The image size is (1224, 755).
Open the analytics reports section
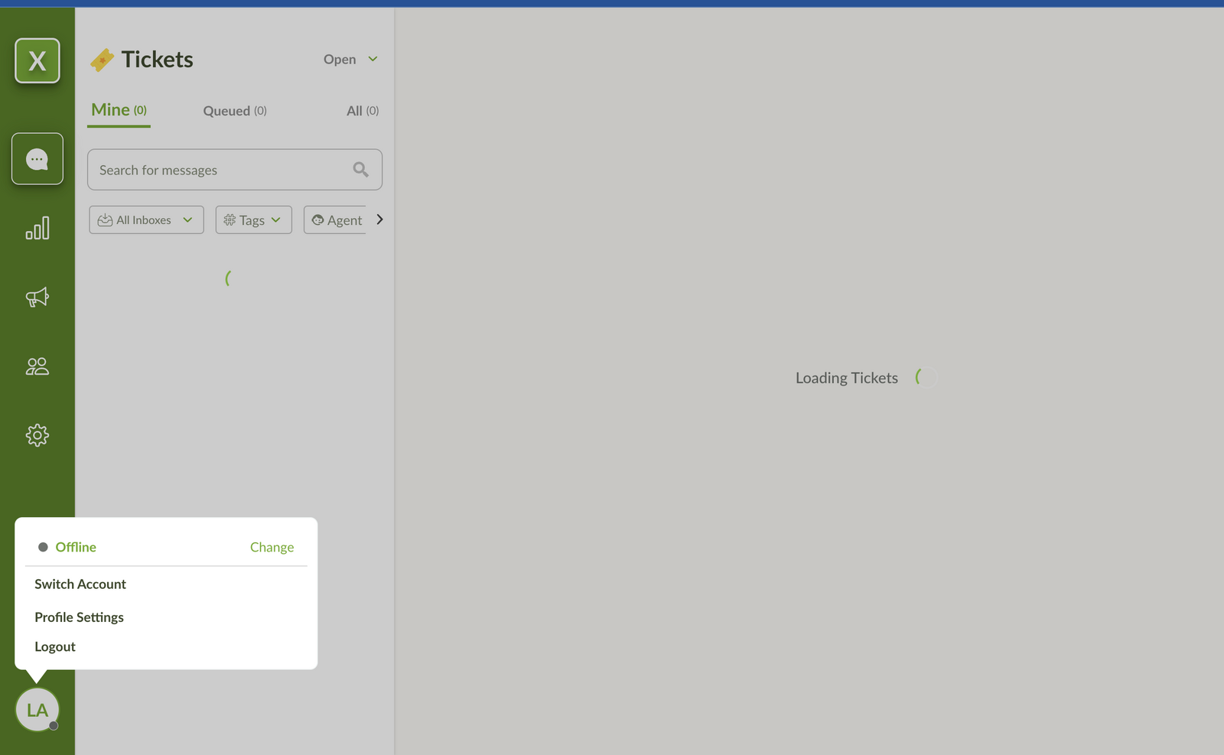(x=37, y=227)
